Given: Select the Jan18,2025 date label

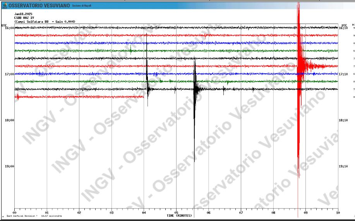Looking at the screenshot, I should [x=23, y=14].
